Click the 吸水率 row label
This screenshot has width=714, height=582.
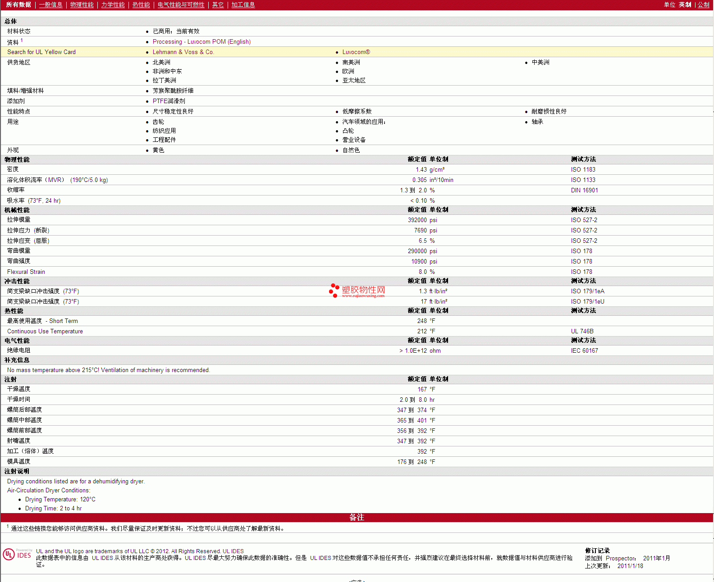34,200
